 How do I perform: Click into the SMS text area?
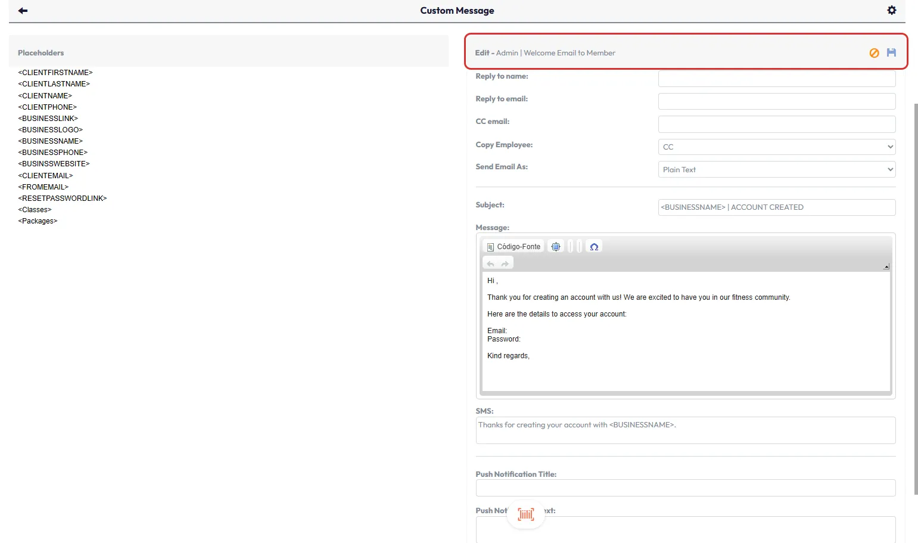pyautogui.click(x=685, y=430)
